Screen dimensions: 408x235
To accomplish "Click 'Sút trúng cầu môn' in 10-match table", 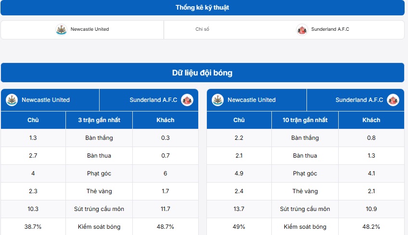I will pyautogui.click(x=305, y=209).
